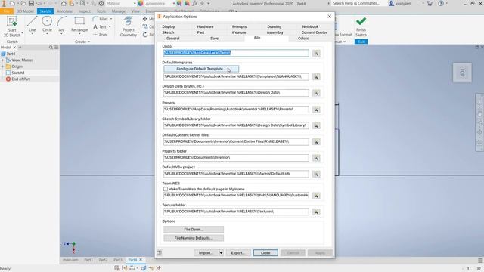Select Sketch1 in the model browser

[x=18, y=73]
